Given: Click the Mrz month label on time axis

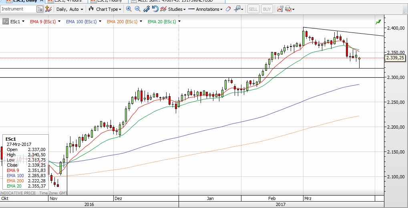Looking at the screenshot, I should (x=308, y=199).
